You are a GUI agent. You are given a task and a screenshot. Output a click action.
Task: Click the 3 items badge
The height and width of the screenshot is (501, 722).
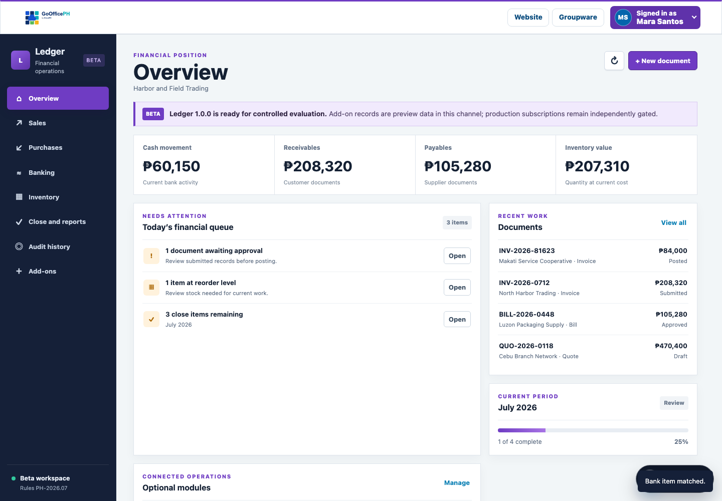pos(457,222)
